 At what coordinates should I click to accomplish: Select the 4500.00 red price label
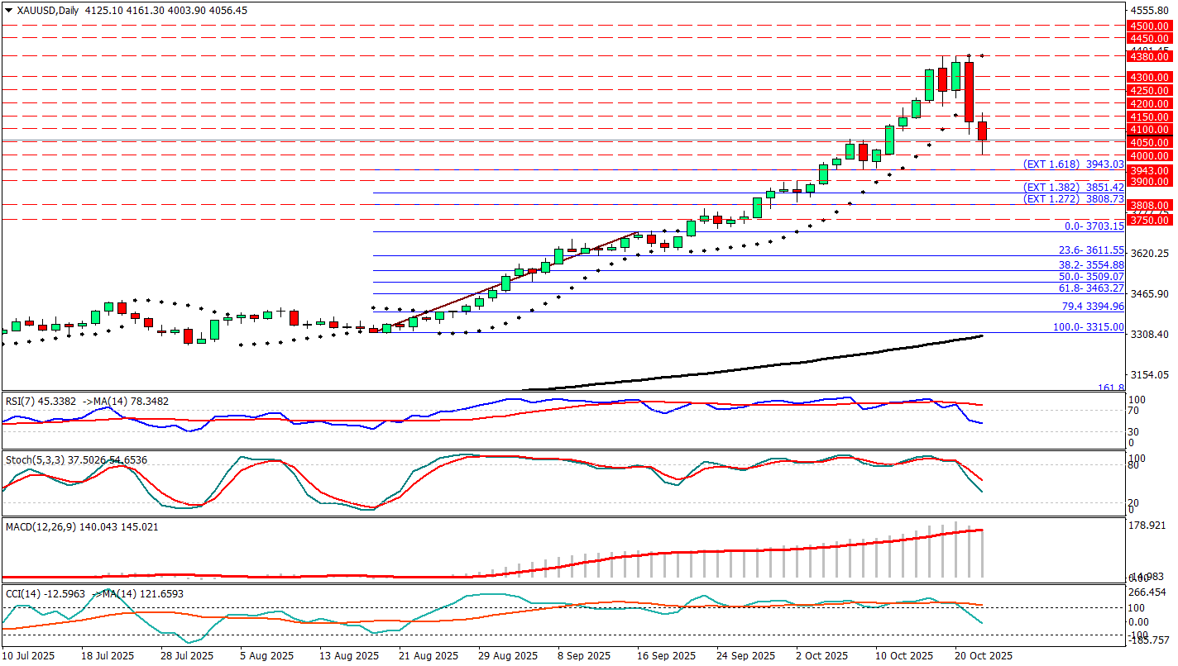point(1150,26)
